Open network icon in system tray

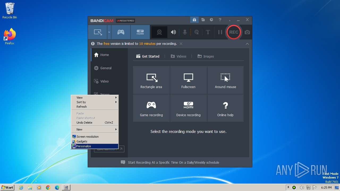(x=308, y=188)
